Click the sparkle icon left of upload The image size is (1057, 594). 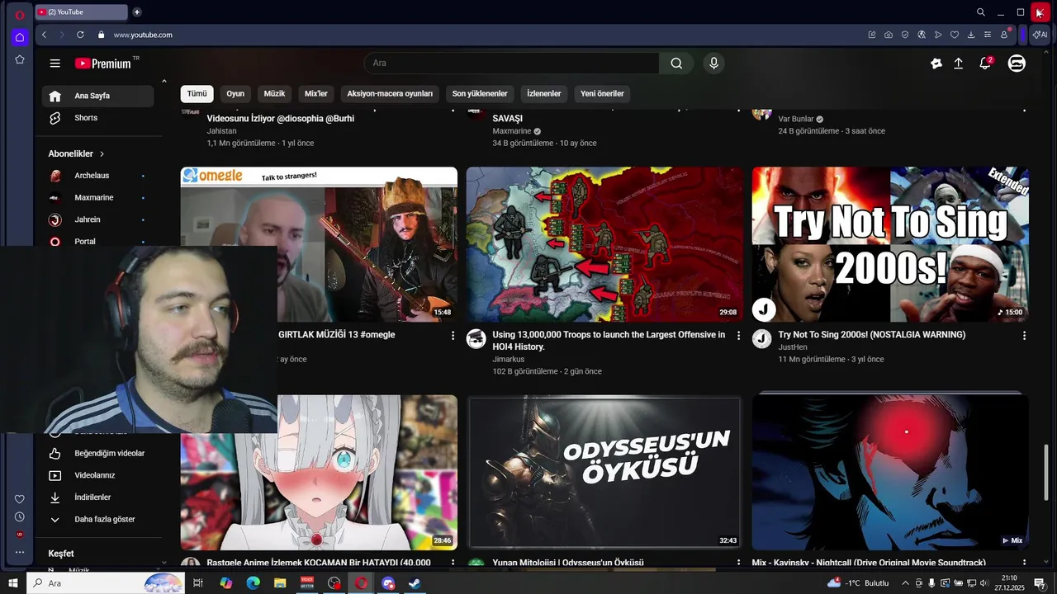[x=936, y=64]
